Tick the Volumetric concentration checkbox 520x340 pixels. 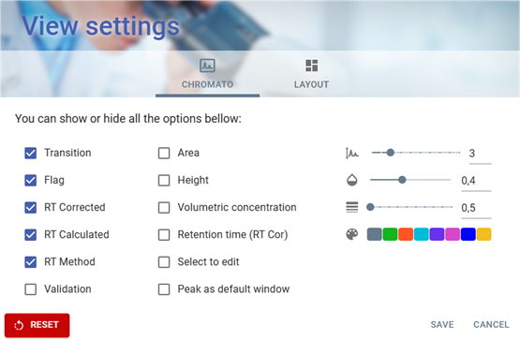click(x=164, y=207)
